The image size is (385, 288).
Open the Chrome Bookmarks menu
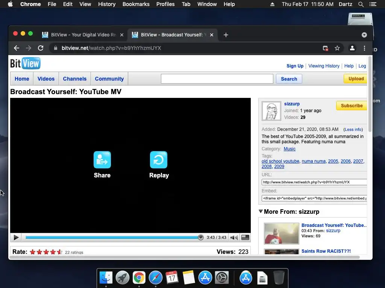click(136, 4)
